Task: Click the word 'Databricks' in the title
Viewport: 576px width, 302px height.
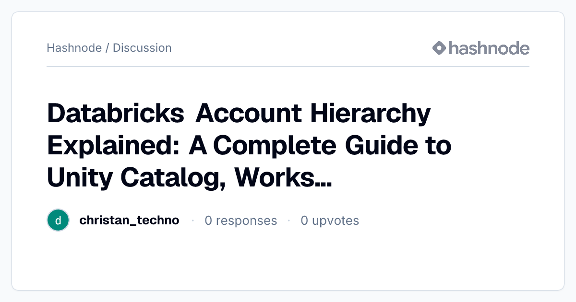Action: (x=116, y=114)
